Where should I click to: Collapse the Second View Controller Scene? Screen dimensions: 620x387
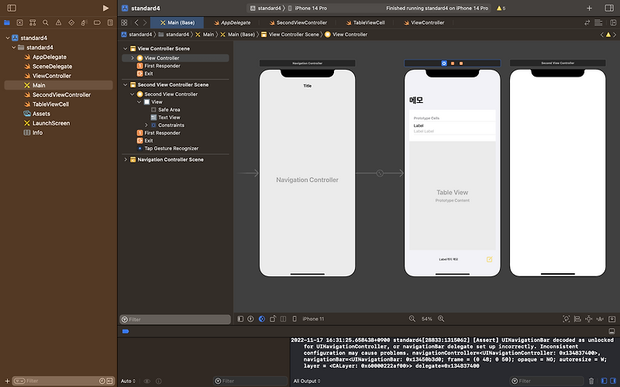126,84
